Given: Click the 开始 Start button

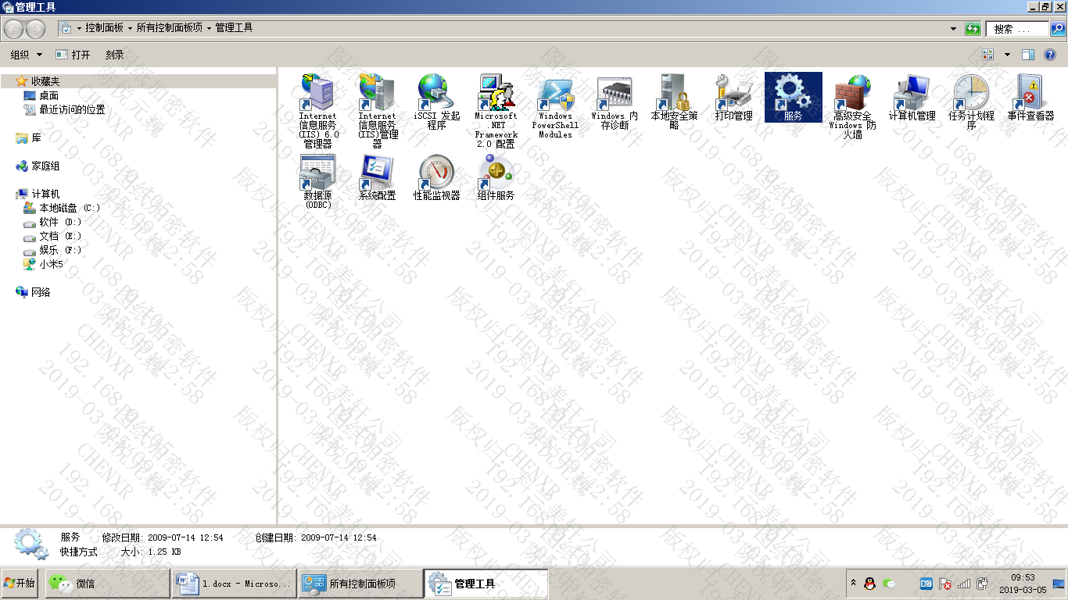Looking at the screenshot, I should coord(20,583).
